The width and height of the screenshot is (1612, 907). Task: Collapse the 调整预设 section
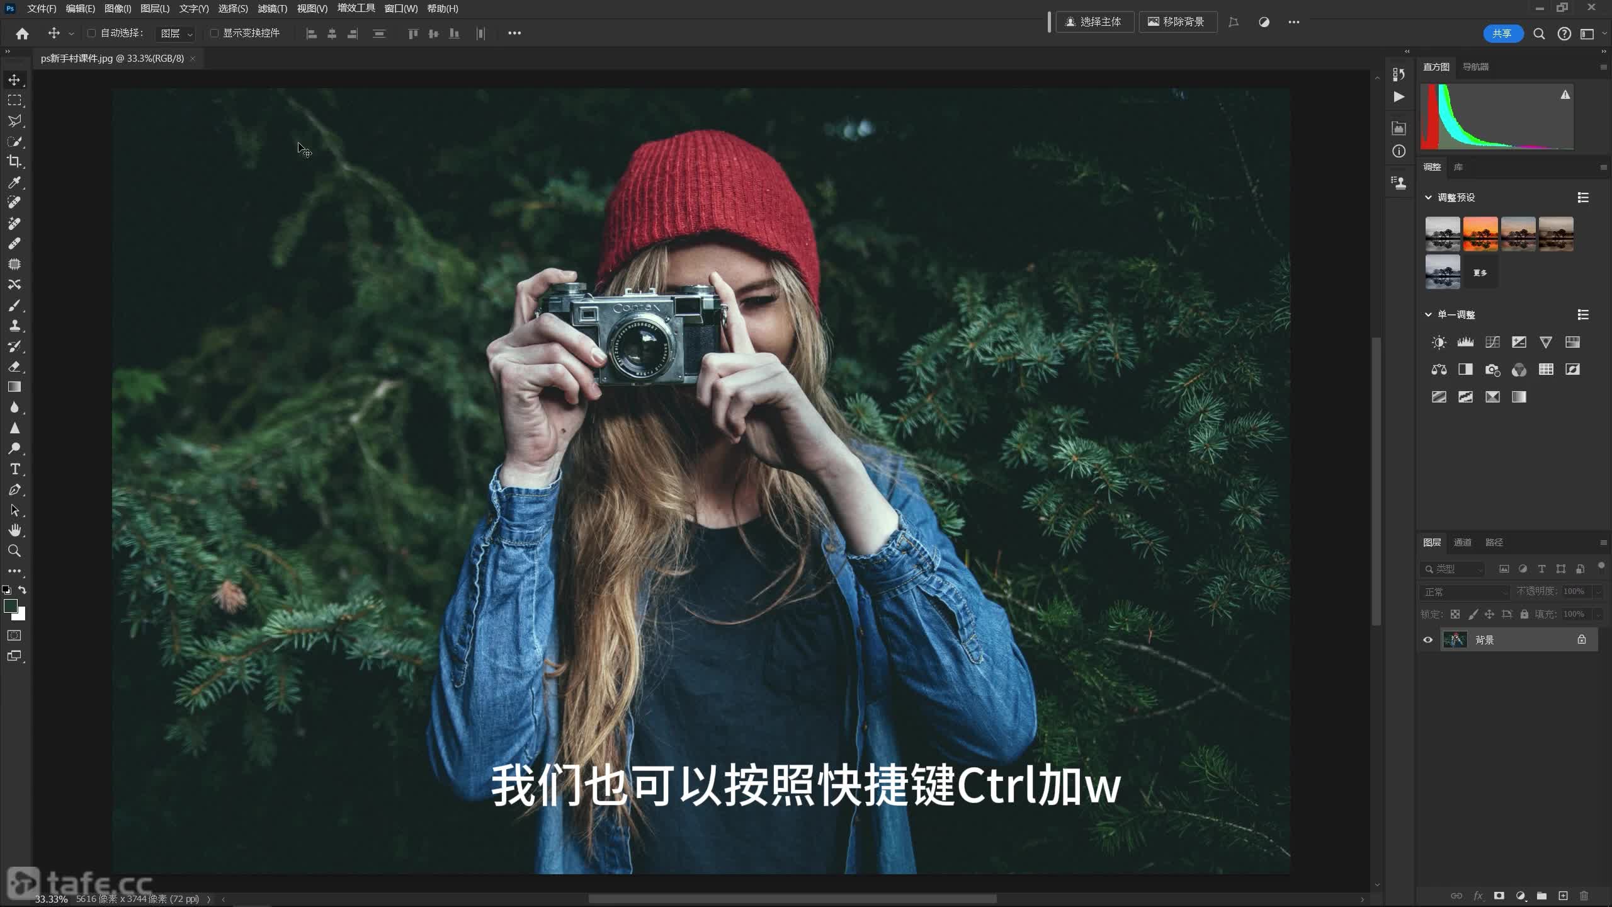coord(1428,197)
